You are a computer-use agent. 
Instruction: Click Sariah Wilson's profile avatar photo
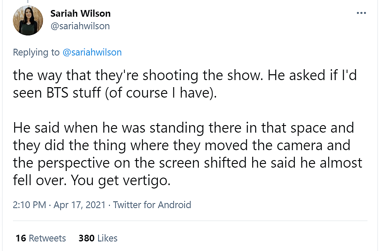[28, 20]
